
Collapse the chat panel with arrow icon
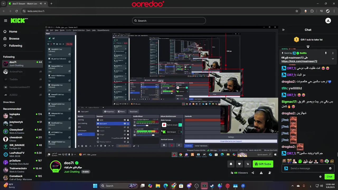point(283,30)
